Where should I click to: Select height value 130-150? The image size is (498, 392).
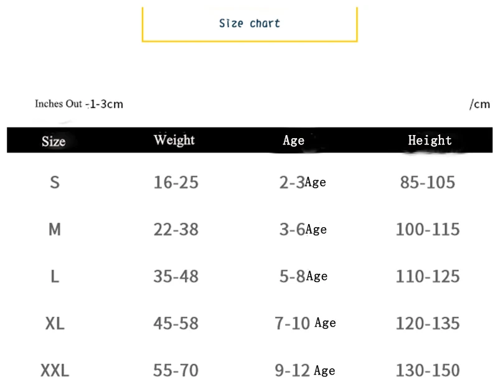pyautogui.click(x=428, y=370)
